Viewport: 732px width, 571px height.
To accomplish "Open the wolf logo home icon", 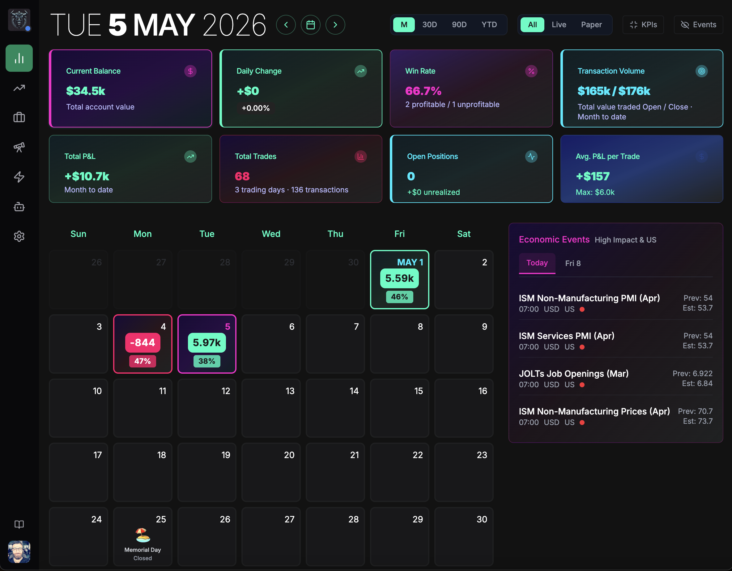I will pyautogui.click(x=19, y=20).
